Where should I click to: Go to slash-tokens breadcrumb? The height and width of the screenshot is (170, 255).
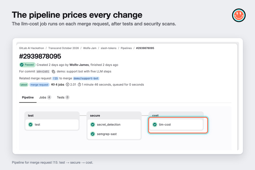(109, 48)
